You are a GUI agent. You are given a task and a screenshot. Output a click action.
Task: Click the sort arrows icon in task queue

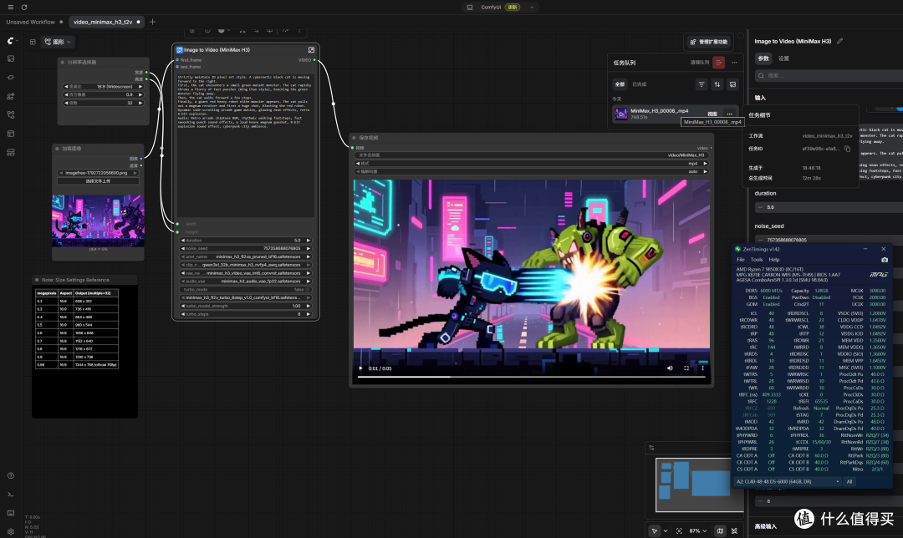(x=717, y=84)
